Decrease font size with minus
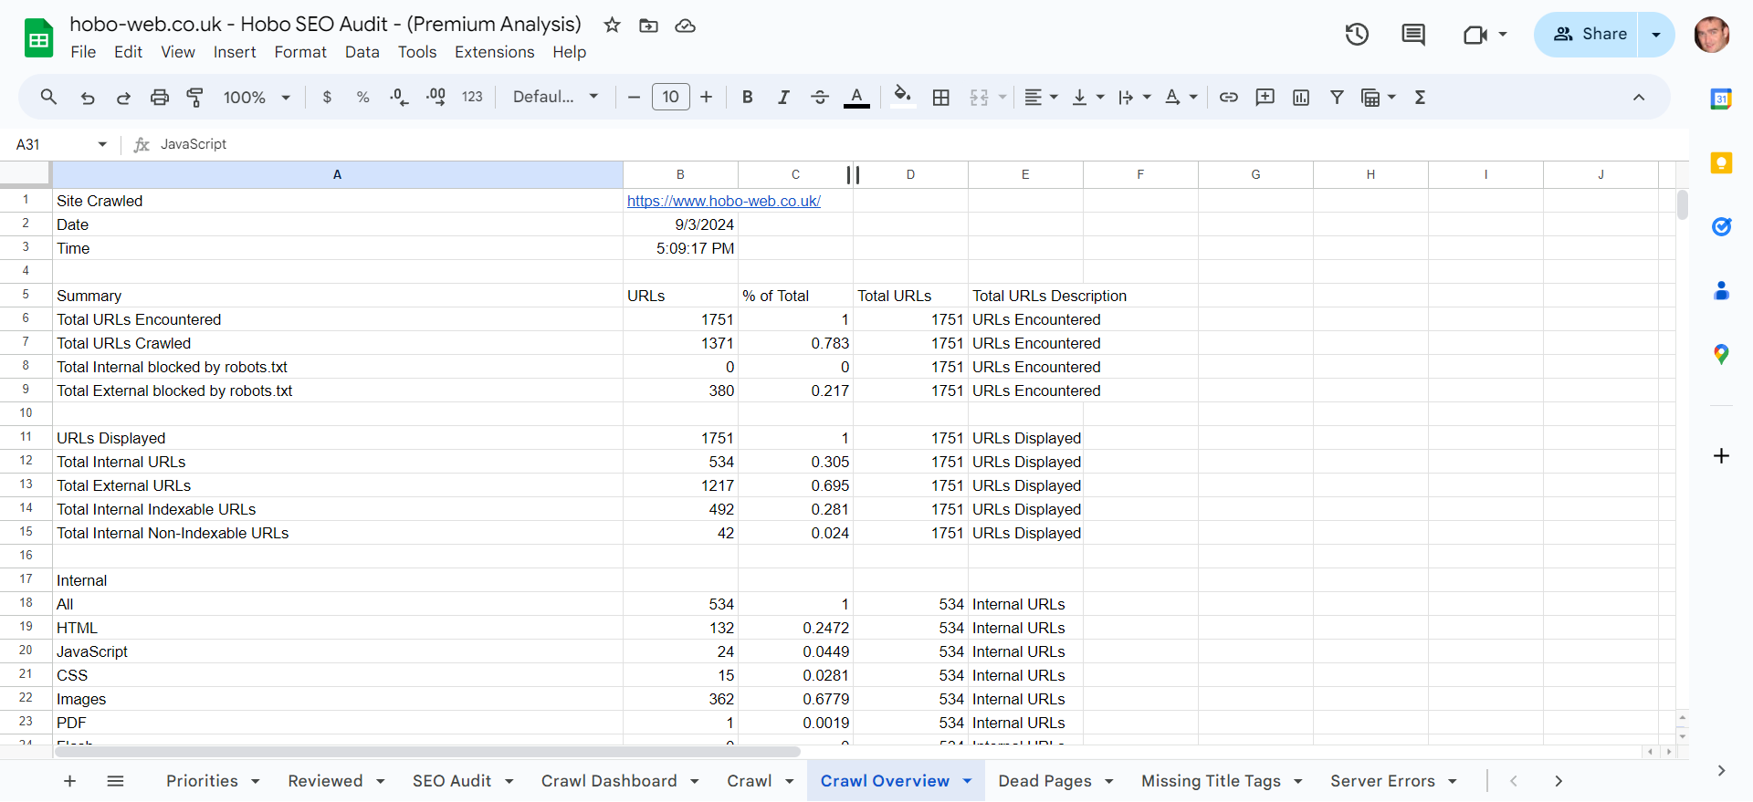 coord(634,97)
